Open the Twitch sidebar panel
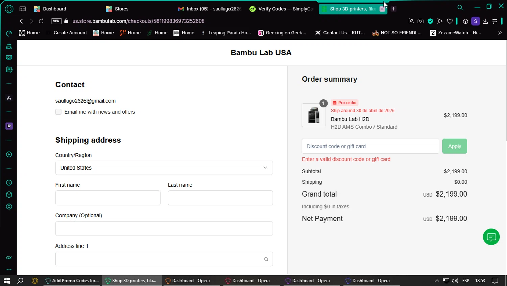Screen dimensions: 507x286 9,126
